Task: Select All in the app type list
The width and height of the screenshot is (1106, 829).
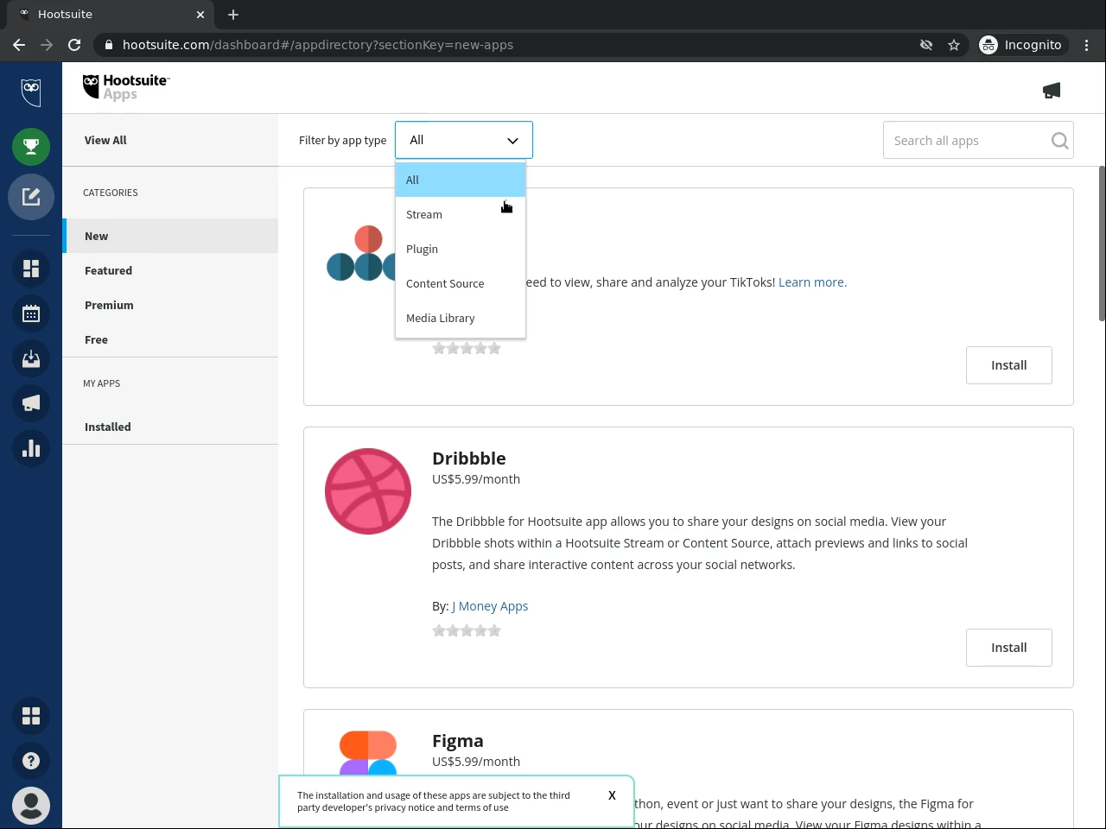Action: 461,180
